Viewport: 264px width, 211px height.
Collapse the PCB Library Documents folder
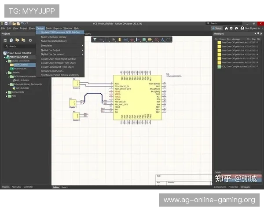coord(9,76)
